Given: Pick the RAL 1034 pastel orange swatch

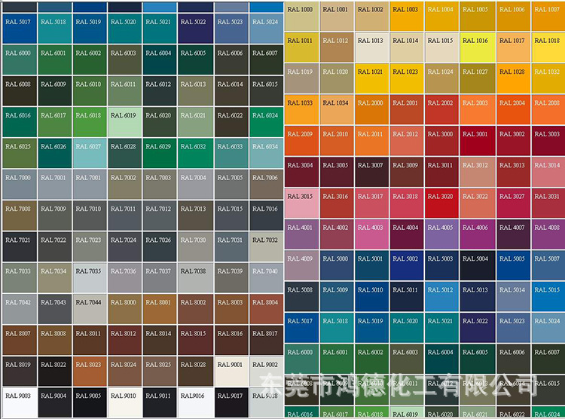Looking at the screenshot, I should [x=337, y=110].
